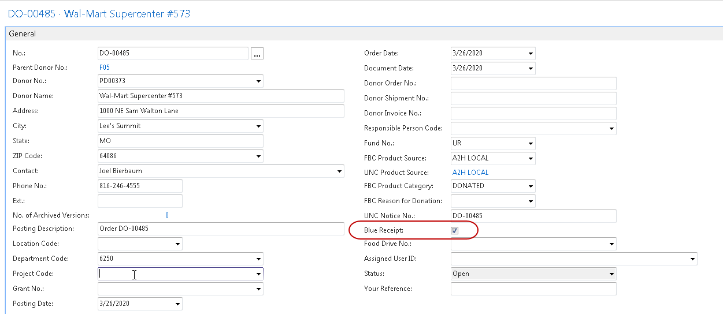Image resolution: width=723 pixels, height=314 pixels.
Task: Select the Phone No. field
Action: point(140,186)
